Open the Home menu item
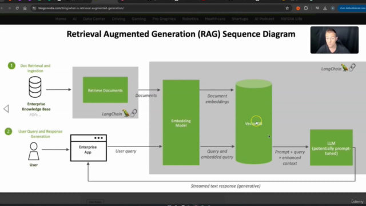 61,19
